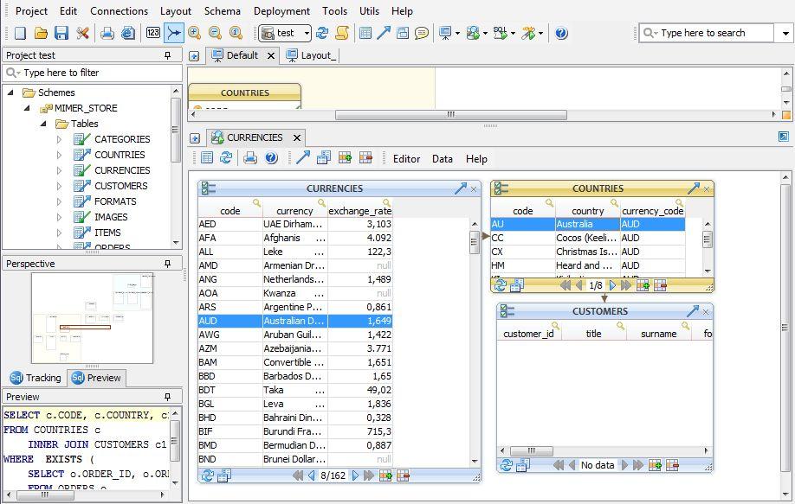
Task: Open the Deployment menu
Action: coord(281,10)
